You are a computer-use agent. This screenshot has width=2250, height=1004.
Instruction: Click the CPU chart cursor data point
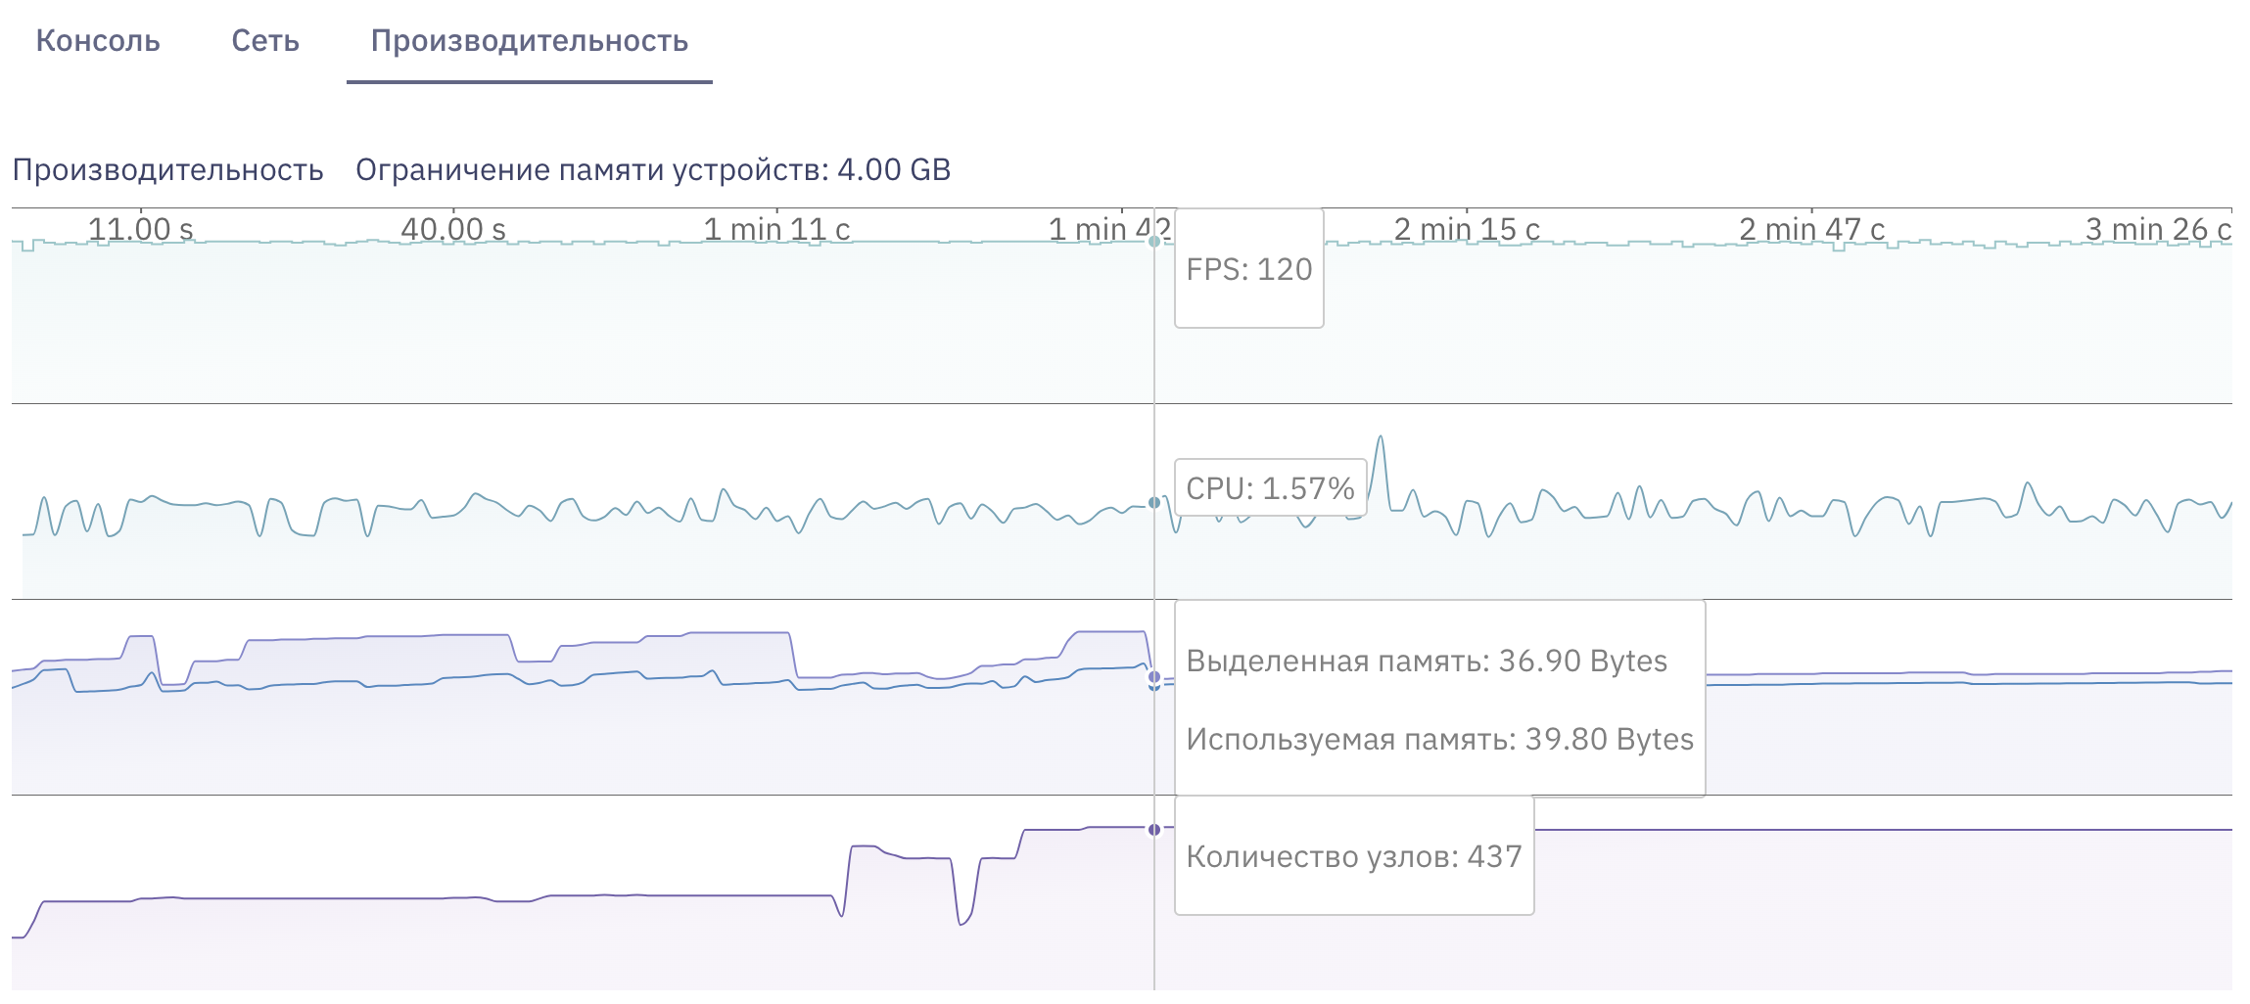tap(1154, 503)
